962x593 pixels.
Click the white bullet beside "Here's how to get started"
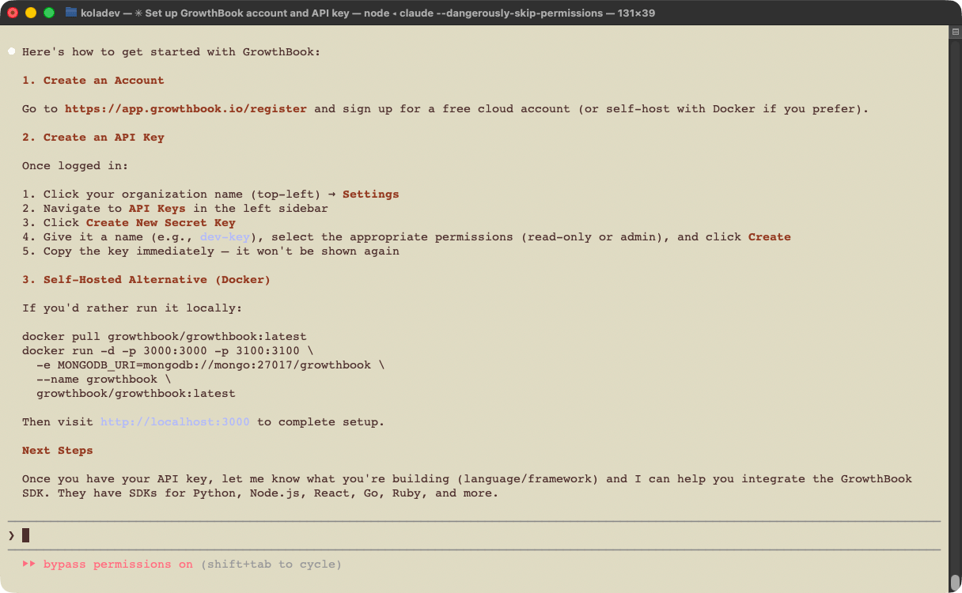(12, 51)
